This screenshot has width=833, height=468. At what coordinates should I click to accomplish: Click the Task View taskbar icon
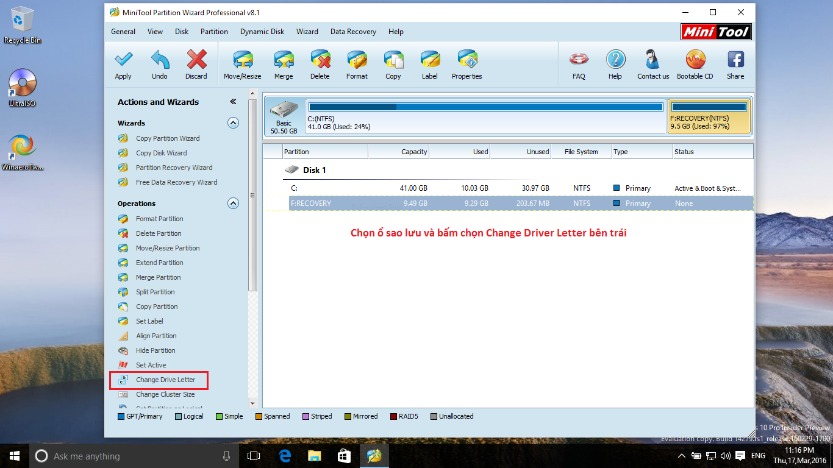pos(254,456)
